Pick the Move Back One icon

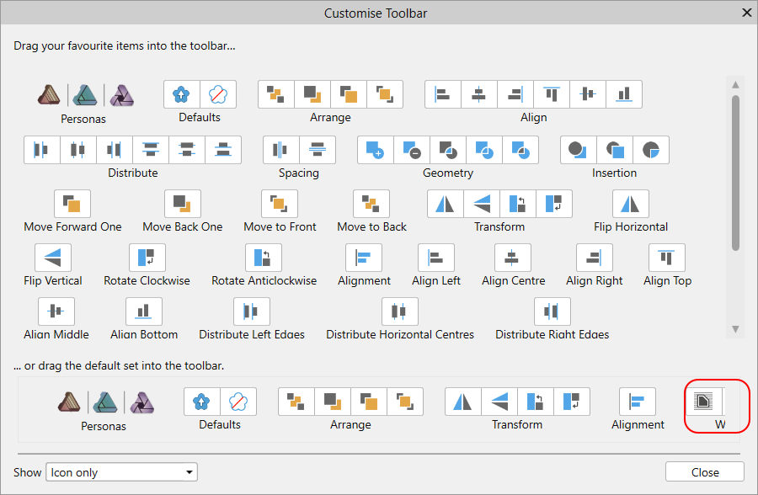click(183, 204)
